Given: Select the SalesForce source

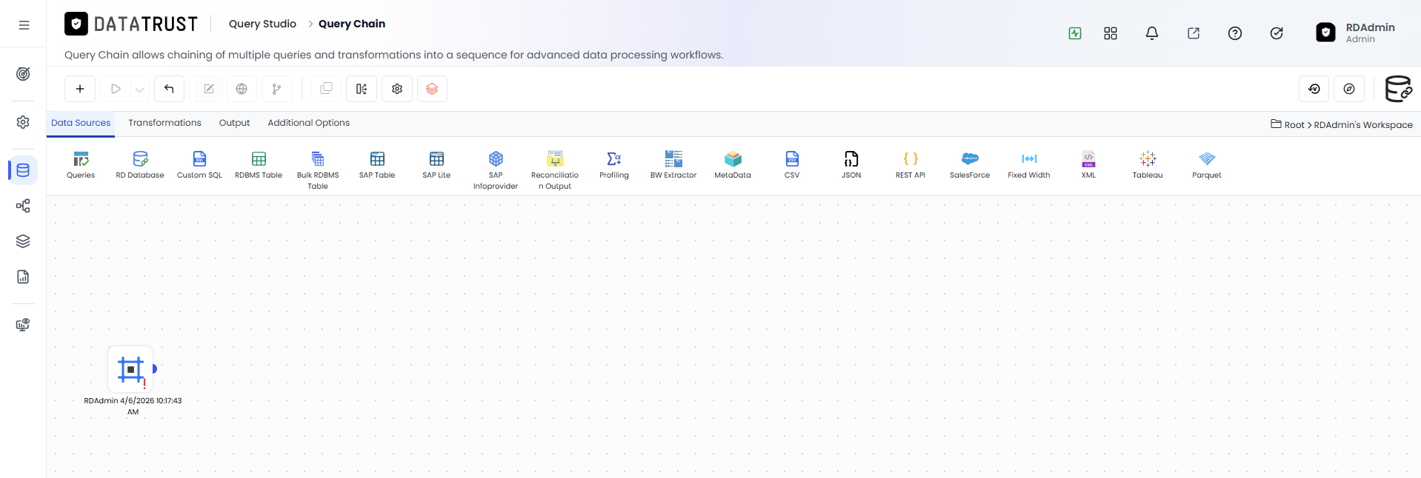Looking at the screenshot, I should click(x=970, y=165).
